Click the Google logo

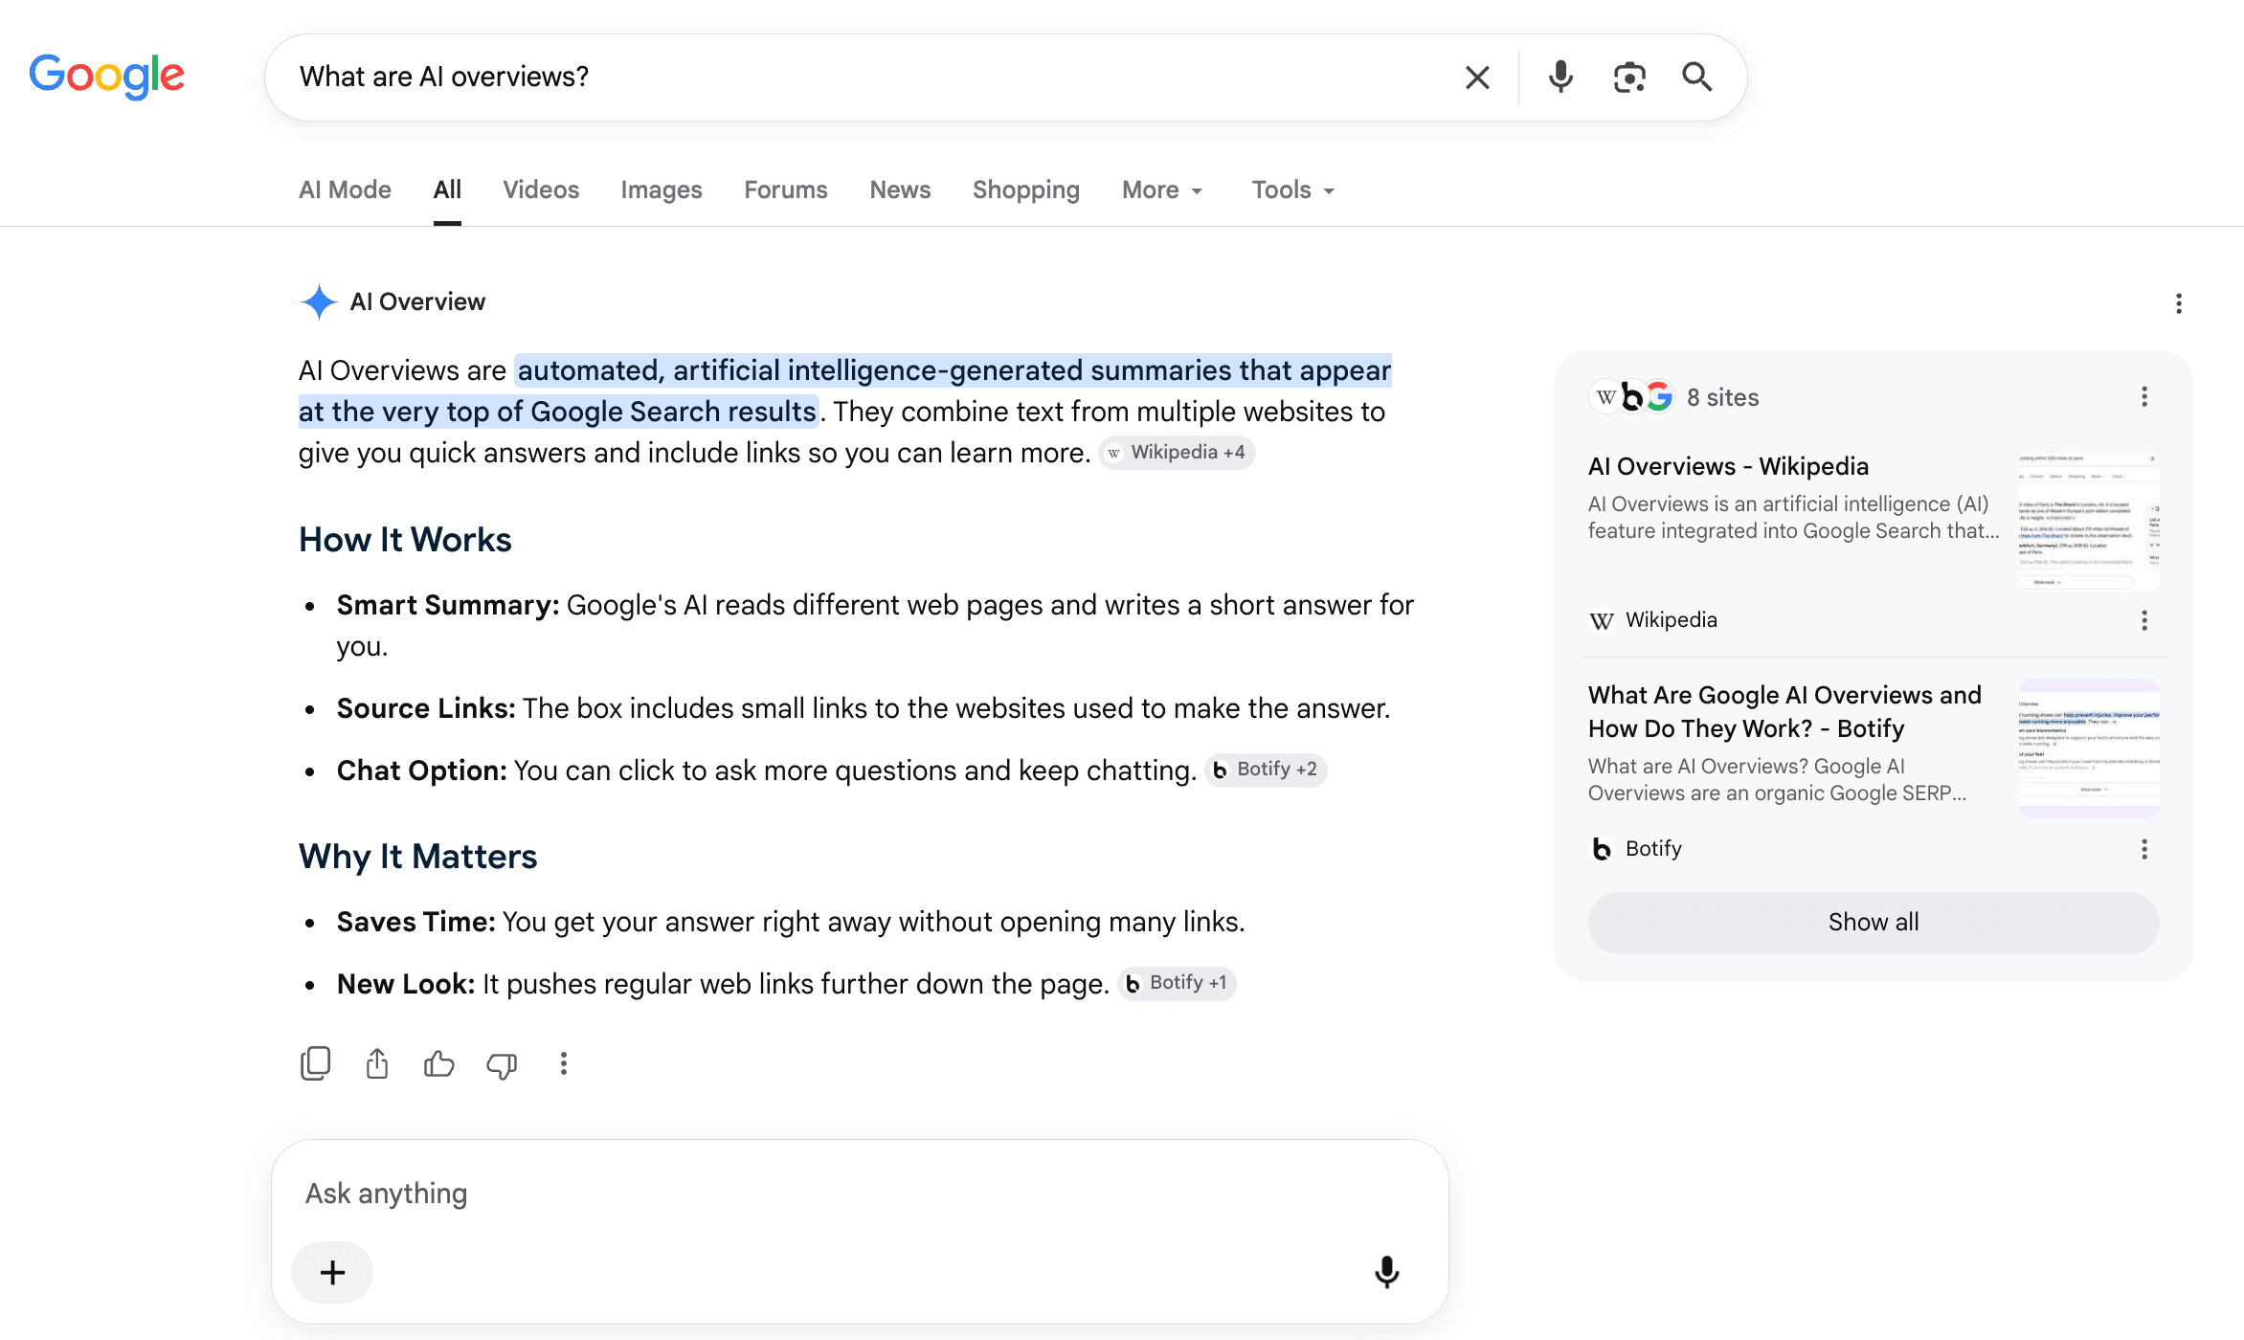click(x=106, y=76)
